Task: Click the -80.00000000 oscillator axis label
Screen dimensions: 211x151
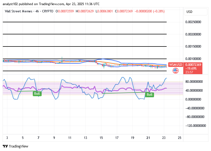Action: click(195, 117)
